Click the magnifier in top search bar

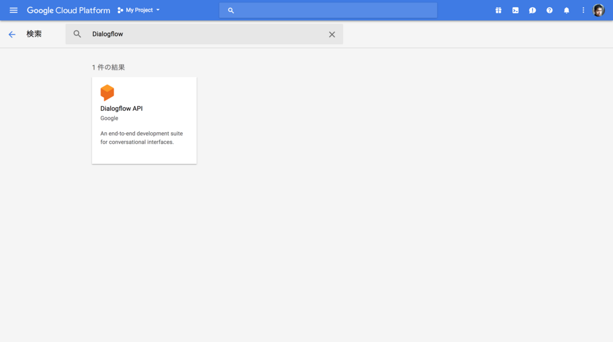(230, 11)
